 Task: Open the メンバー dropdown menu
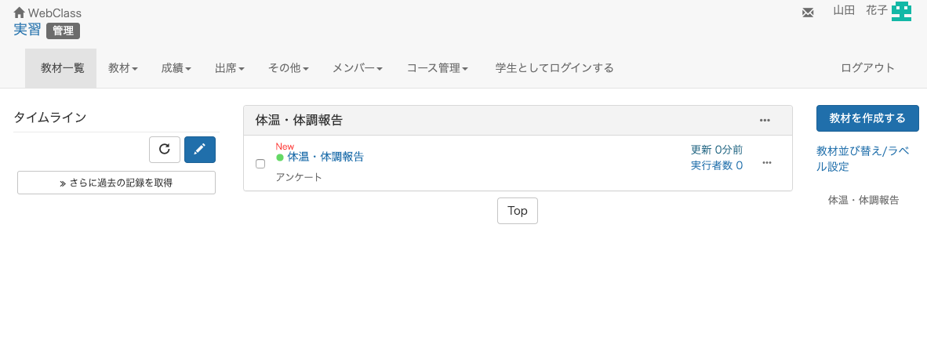click(x=358, y=68)
